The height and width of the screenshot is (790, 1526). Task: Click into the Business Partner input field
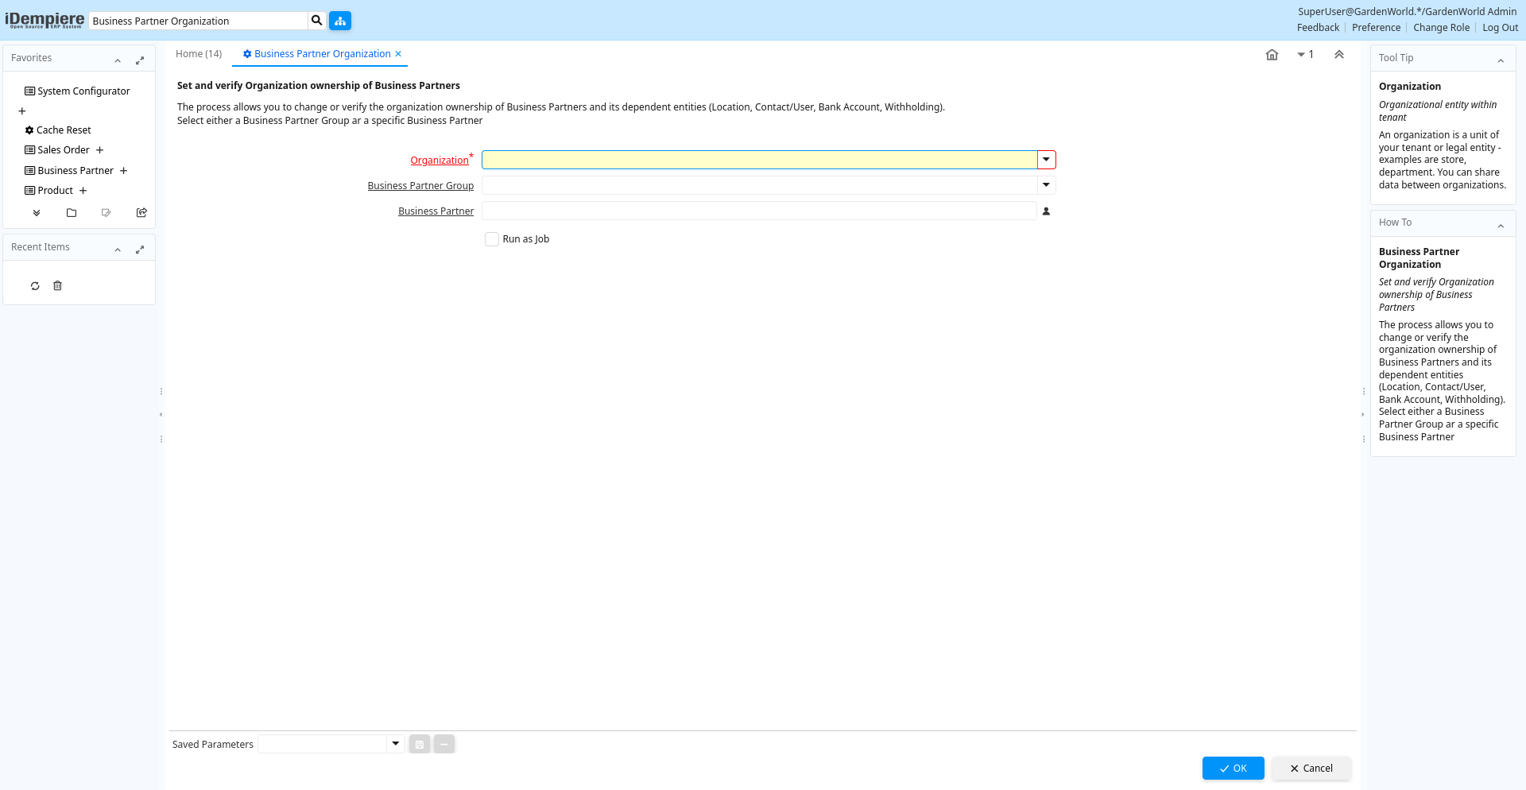tap(758, 211)
